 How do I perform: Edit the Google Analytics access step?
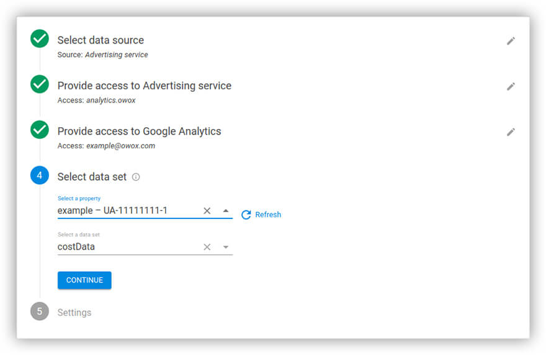[511, 132]
